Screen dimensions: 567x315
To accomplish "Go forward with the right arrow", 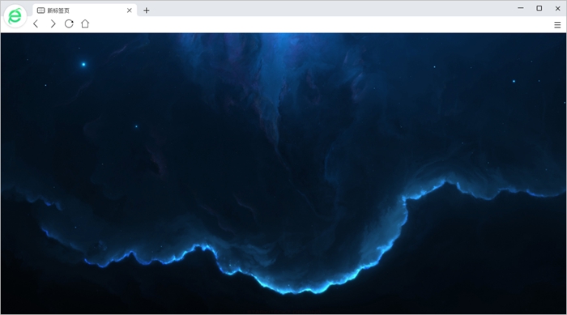I will pos(53,23).
